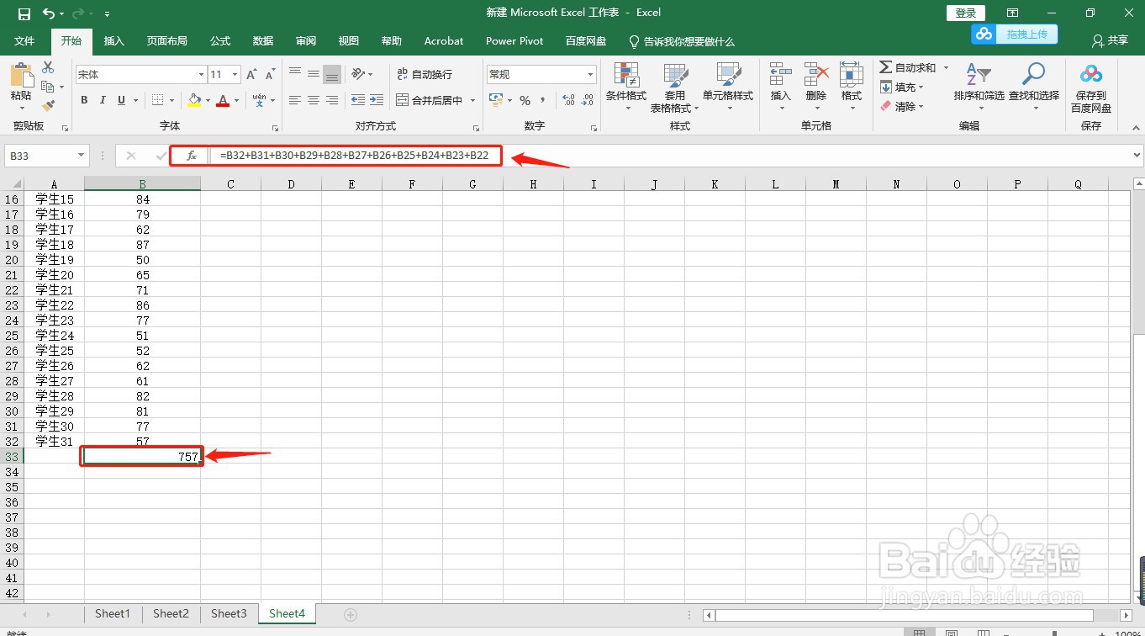Toggle Italic formatting
The height and width of the screenshot is (636, 1145).
point(103,100)
